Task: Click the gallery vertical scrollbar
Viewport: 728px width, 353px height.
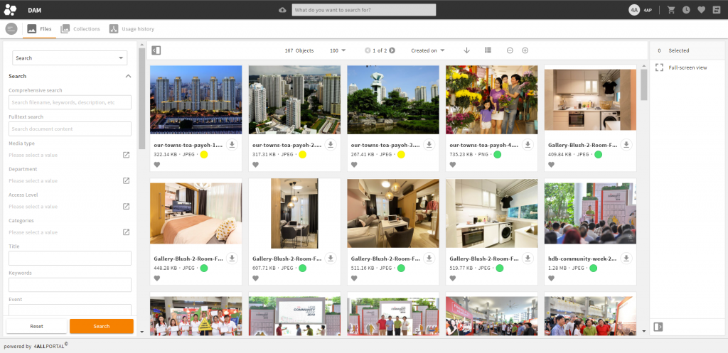Action: tap(643, 85)
